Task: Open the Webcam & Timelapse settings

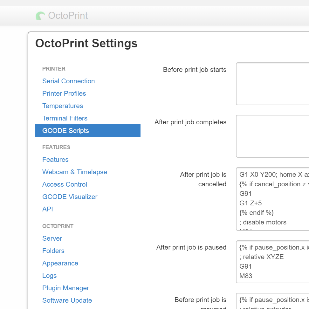Action: tap(75, 172)
